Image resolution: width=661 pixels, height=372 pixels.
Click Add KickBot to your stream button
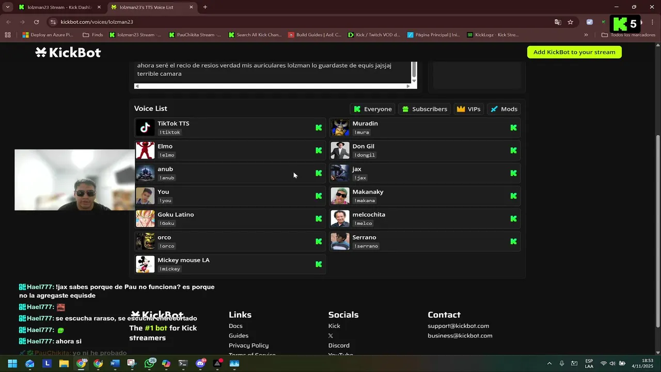(x=574, y=52)
